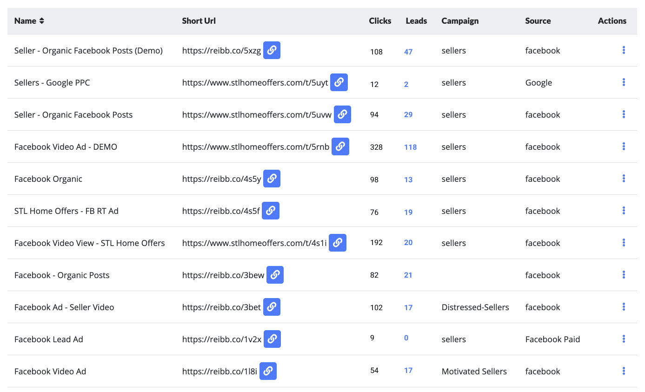Click the Actions column header
This screenshot has width=645, height=392.
[x=612, y=21]
